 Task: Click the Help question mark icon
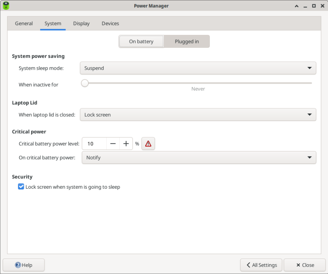tap(18, 265)
